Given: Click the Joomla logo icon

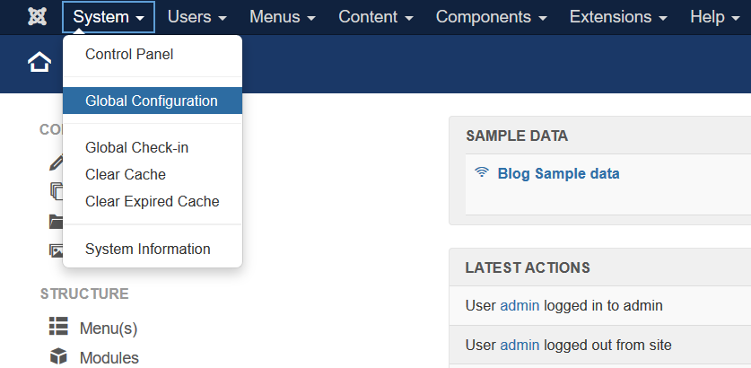Looking at the screenshot, I should click(x=37, y=17).
